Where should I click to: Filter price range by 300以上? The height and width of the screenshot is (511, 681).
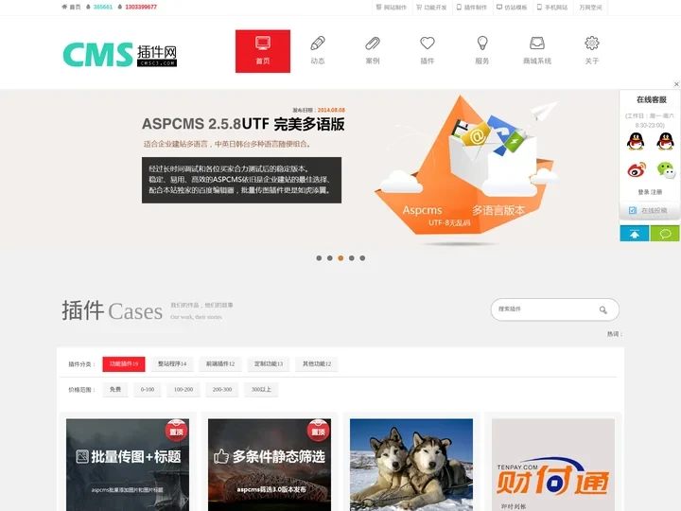point(261,390)
